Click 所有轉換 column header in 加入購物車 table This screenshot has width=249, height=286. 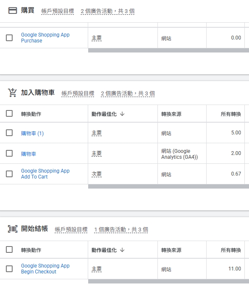[x=231, y=114]
